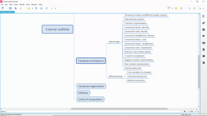Go to the Home icon in toolbar
The width and height of the screenshot is (207, 116).
click(x=3, y=8)
